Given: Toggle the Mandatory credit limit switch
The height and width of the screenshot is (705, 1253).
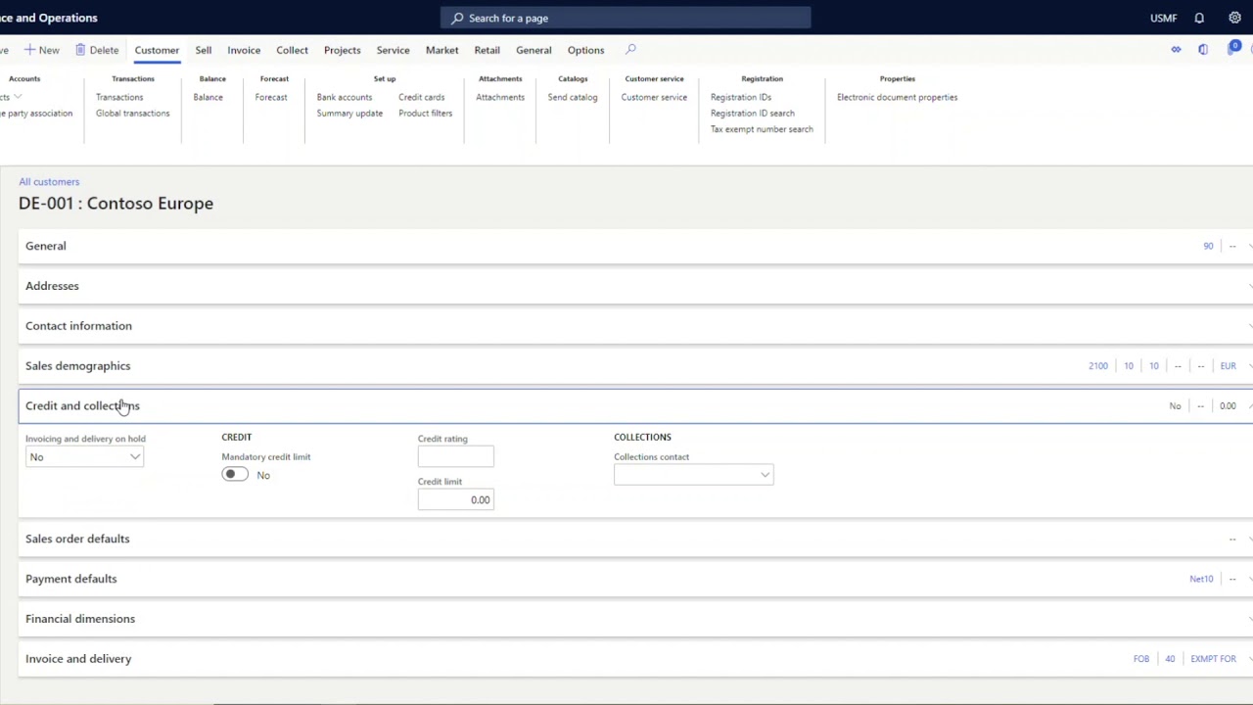Looking at the screenshot, I should coord(235,475).
